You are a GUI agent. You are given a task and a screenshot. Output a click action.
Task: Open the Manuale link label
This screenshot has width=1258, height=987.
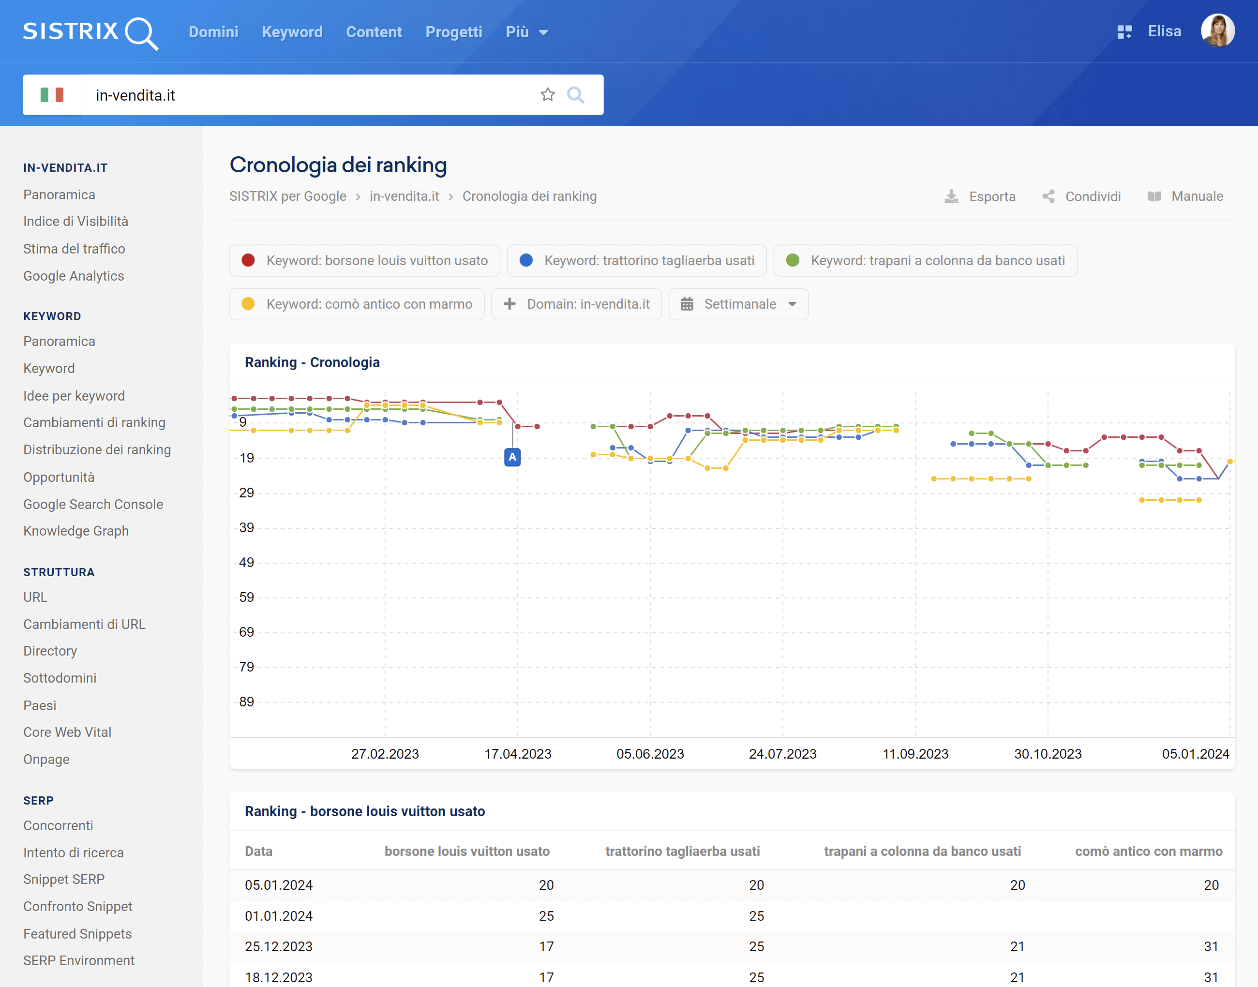[x=1197, y=196]
